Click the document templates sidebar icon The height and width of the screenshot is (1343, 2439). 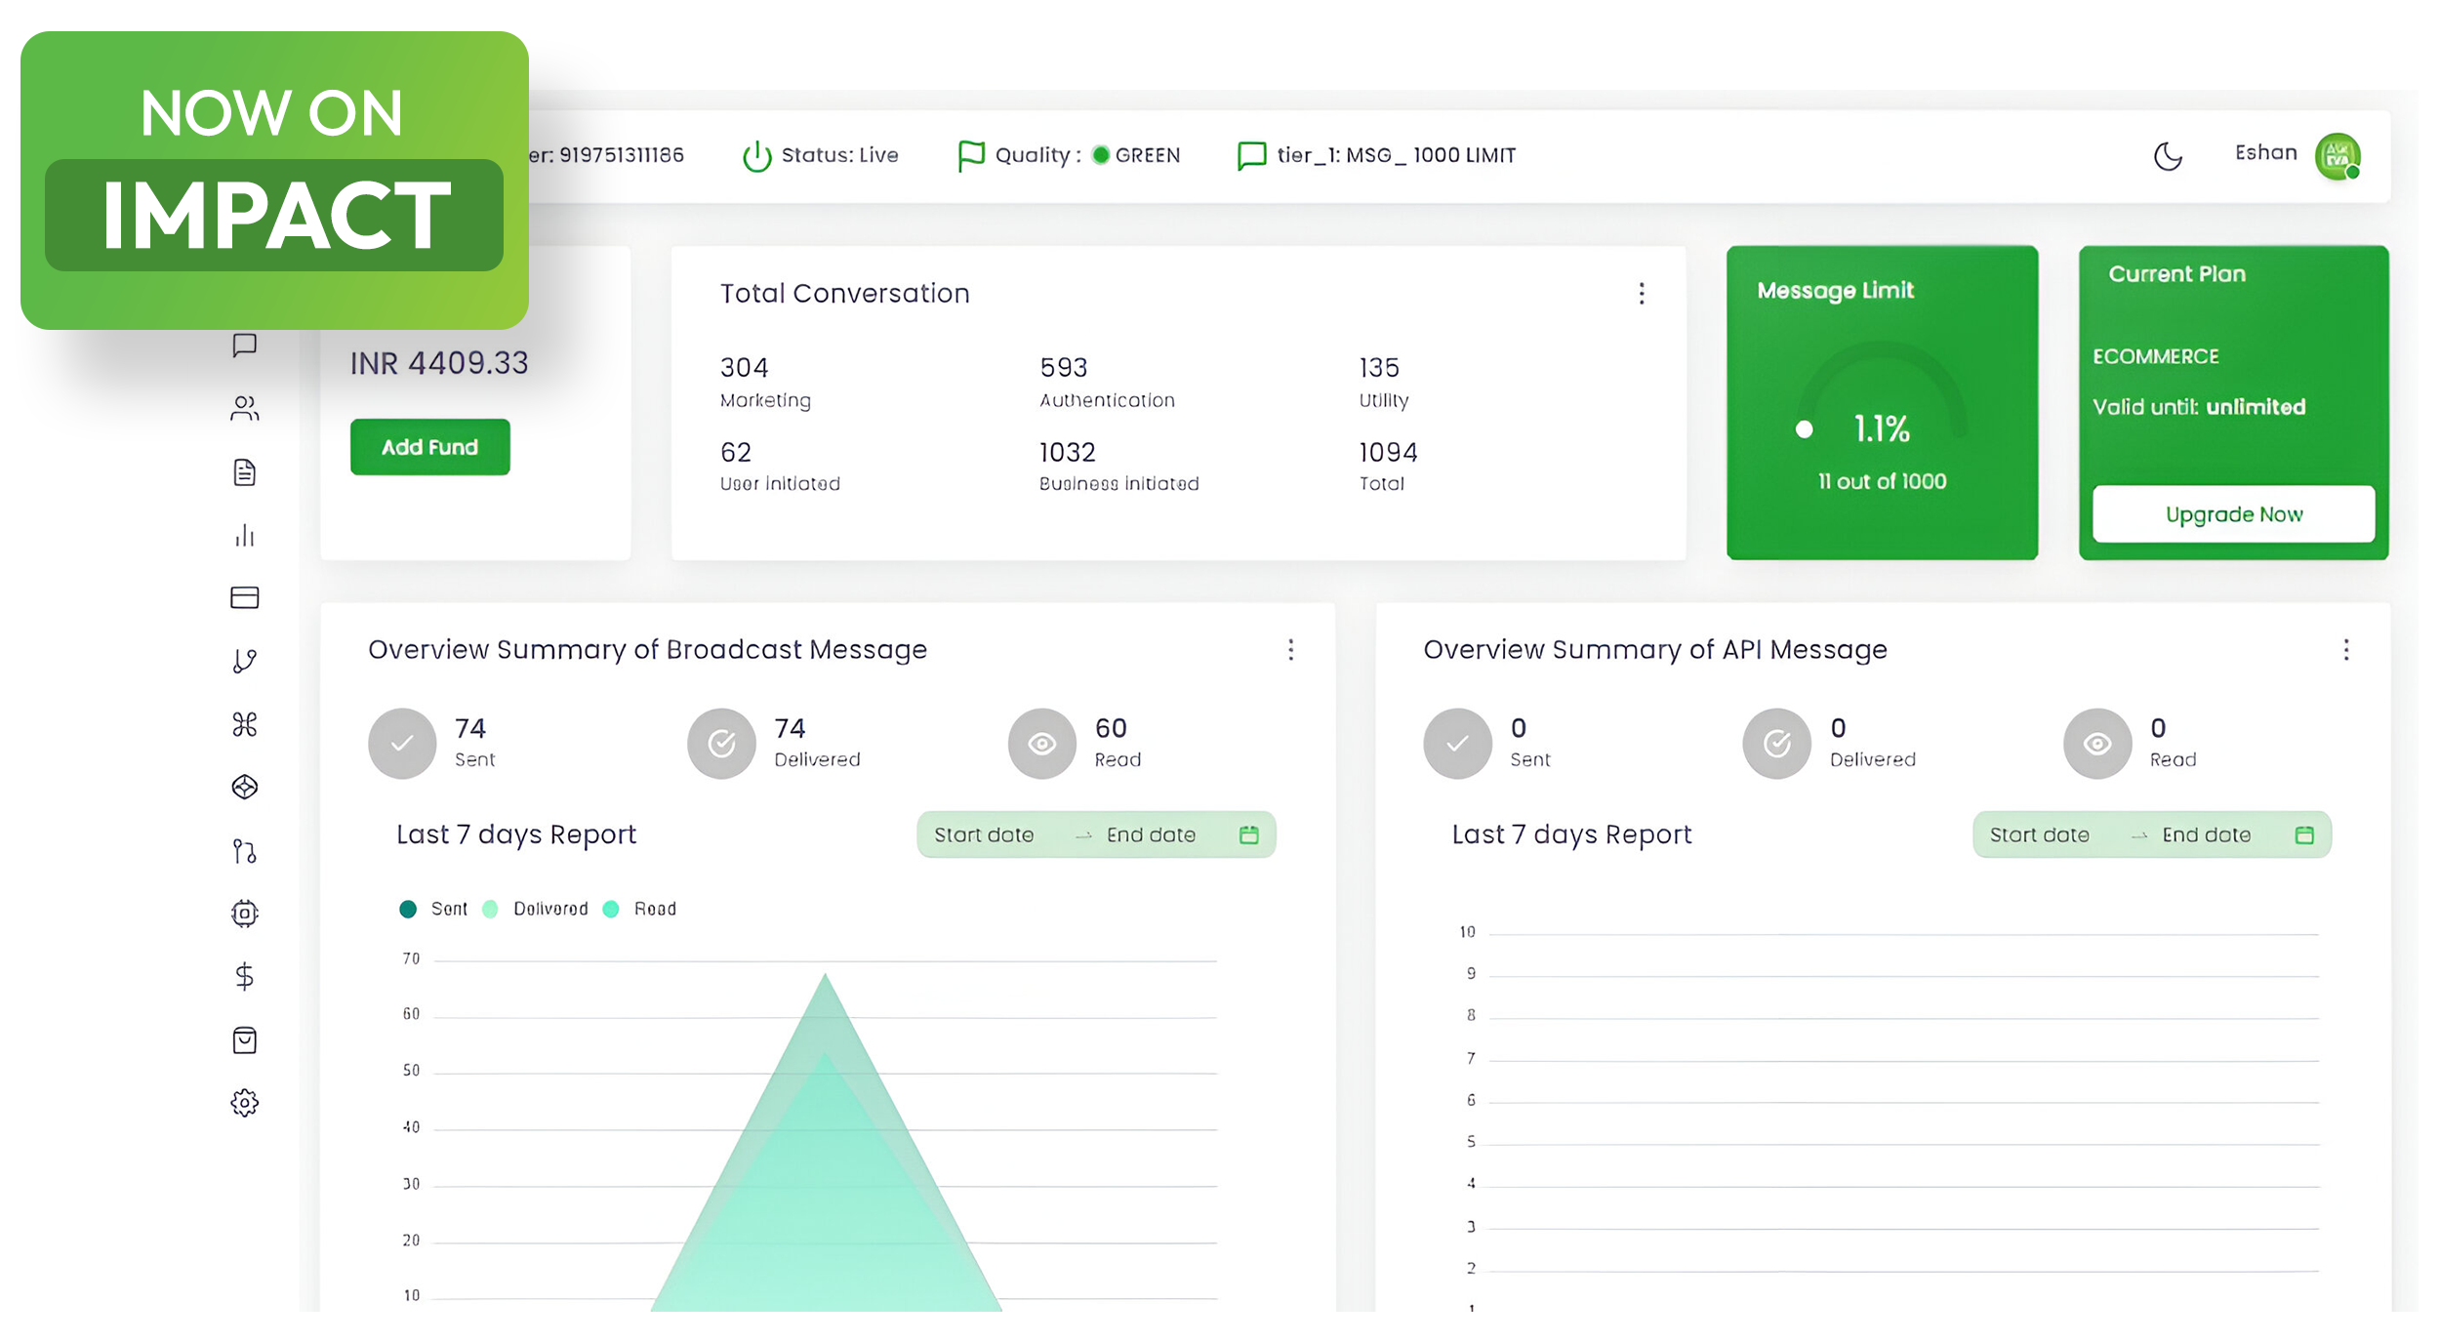click(244, 472)
